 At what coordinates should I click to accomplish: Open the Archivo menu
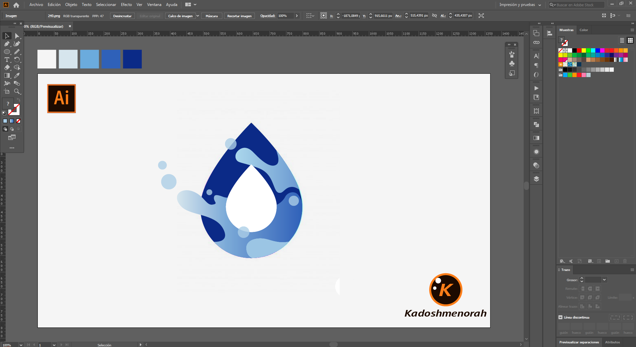click(36, 5)
